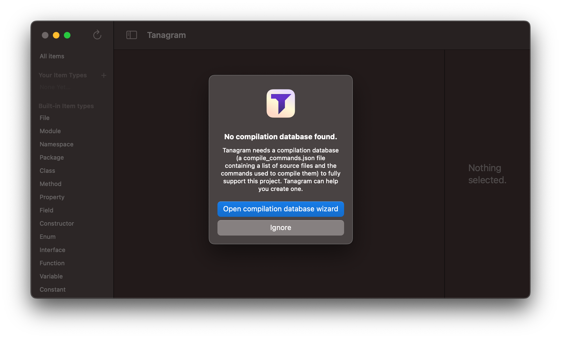Click the No compilation database found heading
Viewport: 561px width, 339px height.
pos(280,137)
